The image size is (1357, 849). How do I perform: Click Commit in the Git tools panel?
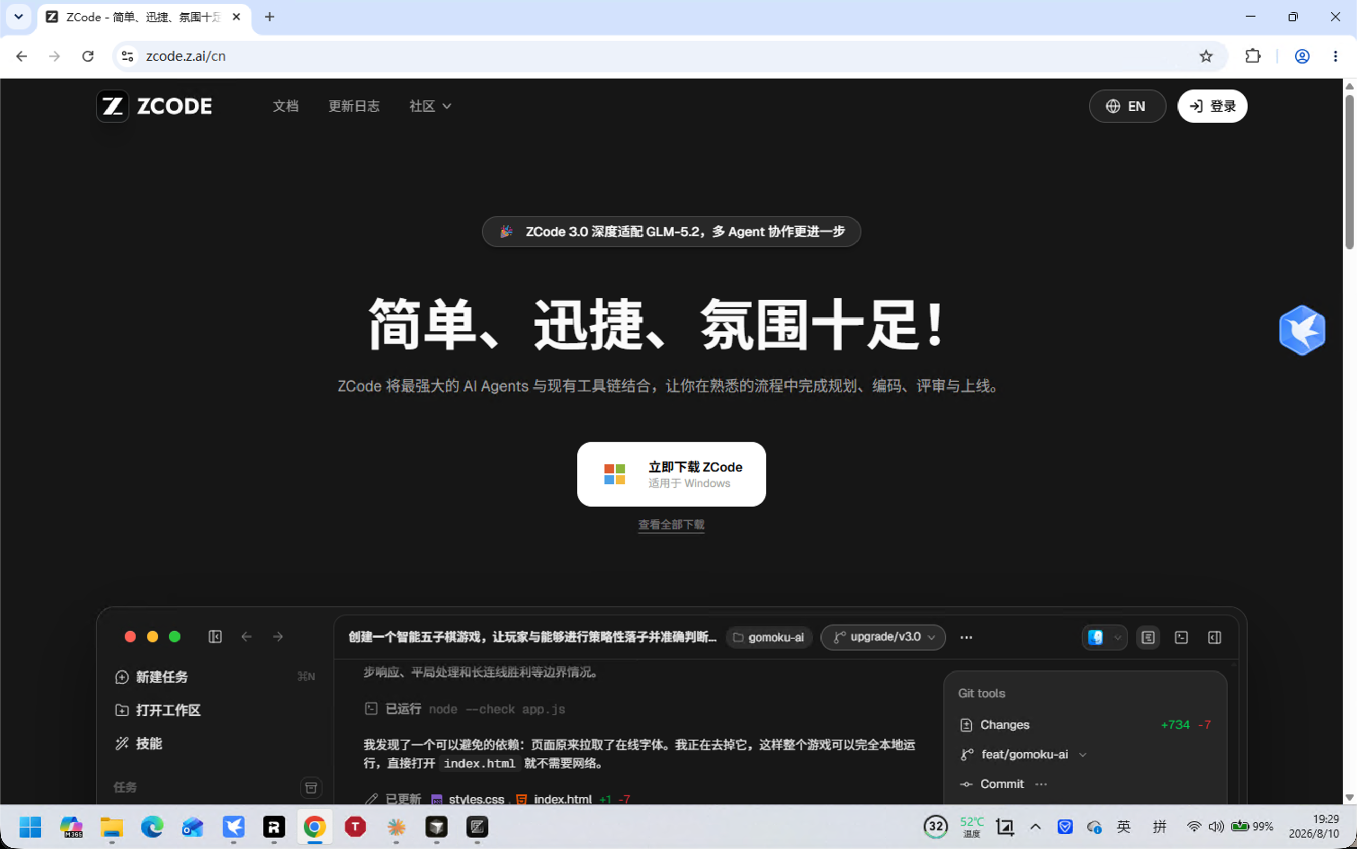point(1002,784)
